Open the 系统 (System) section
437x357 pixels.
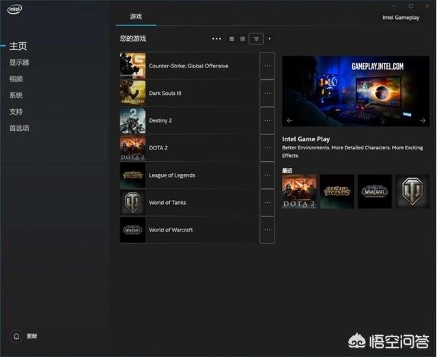pos(16,95)
